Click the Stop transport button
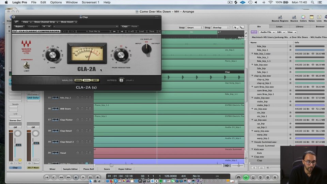Screen dimensions: 327x184 76,177
